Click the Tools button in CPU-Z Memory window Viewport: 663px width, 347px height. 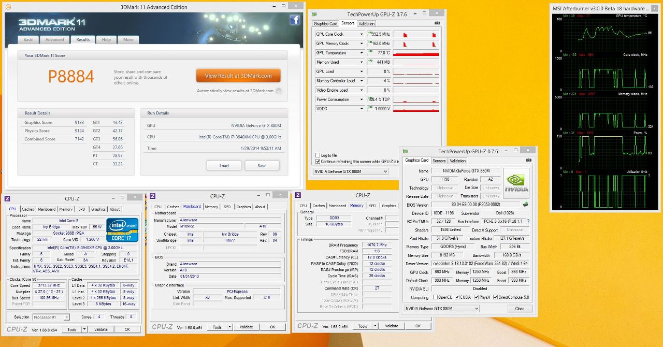tap(363, 326)
